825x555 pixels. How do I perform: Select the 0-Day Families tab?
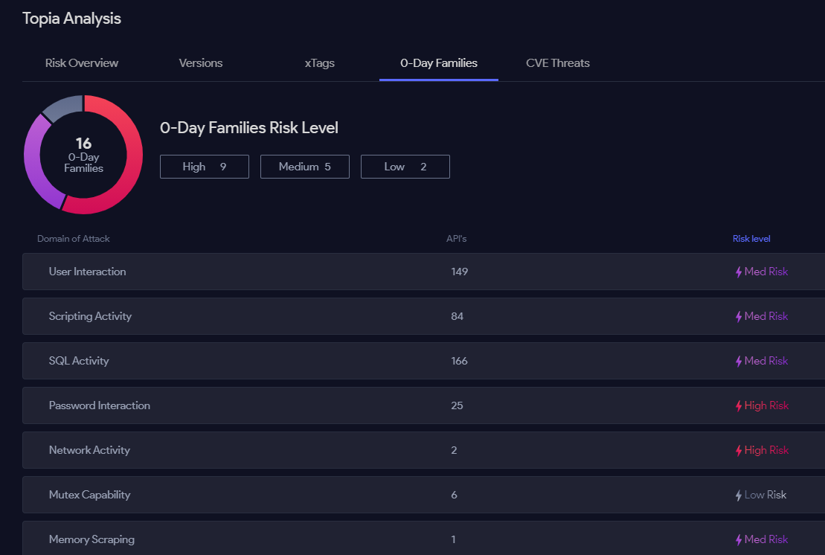[x=439, y=63]
